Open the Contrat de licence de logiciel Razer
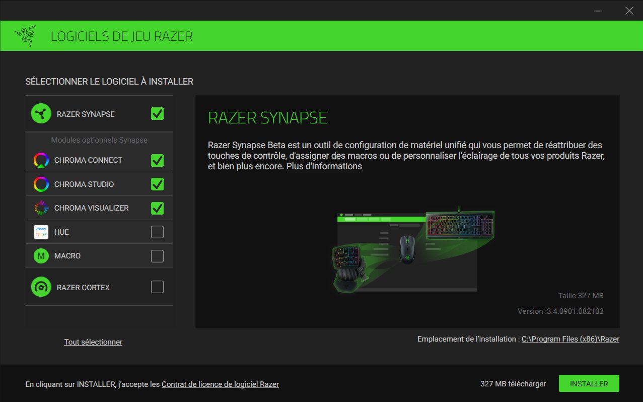Viewport: 643px width, 402px height. [x=220, y=384]
